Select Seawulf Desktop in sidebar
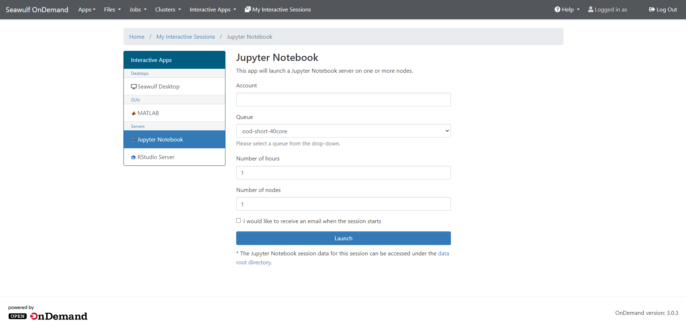 coord(174,86)
